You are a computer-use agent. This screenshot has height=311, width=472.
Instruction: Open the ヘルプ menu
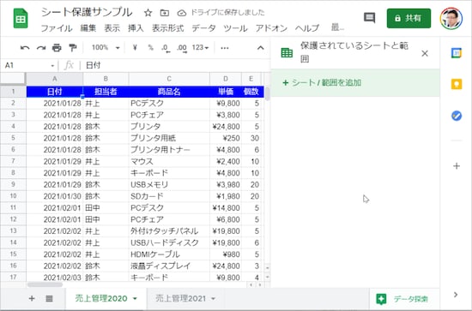coord(306,28)
